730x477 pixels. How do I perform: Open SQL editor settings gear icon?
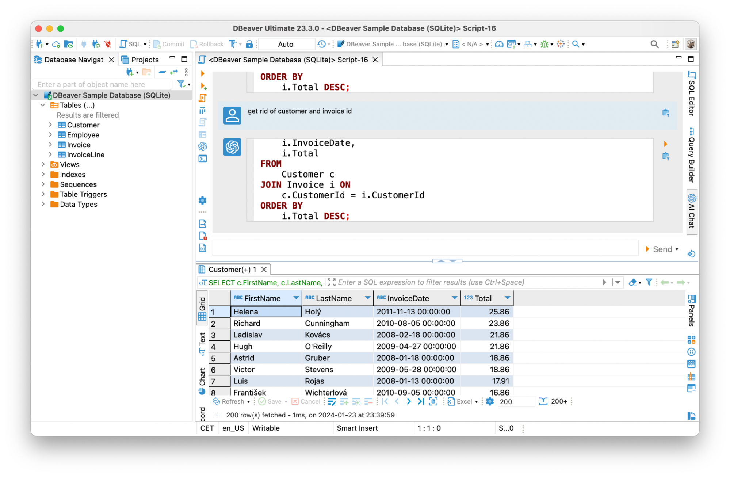click(203, 200)
